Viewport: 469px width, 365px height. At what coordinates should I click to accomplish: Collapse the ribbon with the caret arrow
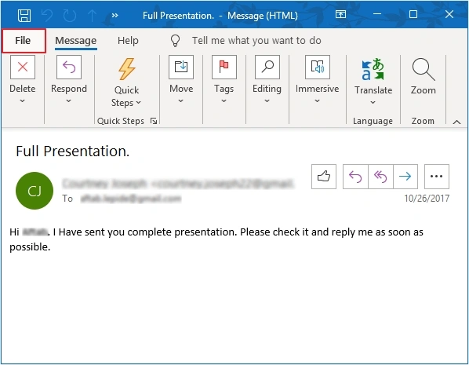456,122
